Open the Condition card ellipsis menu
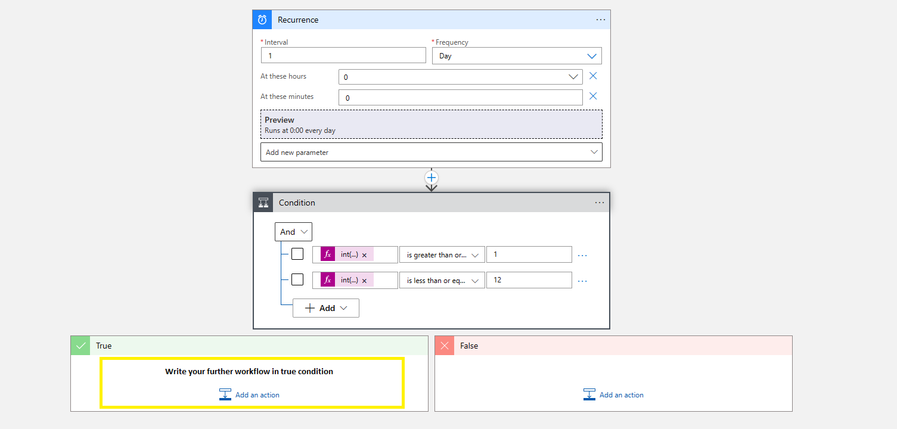The width and height of the screenshot is (897, 429). [x=600, y=203]
